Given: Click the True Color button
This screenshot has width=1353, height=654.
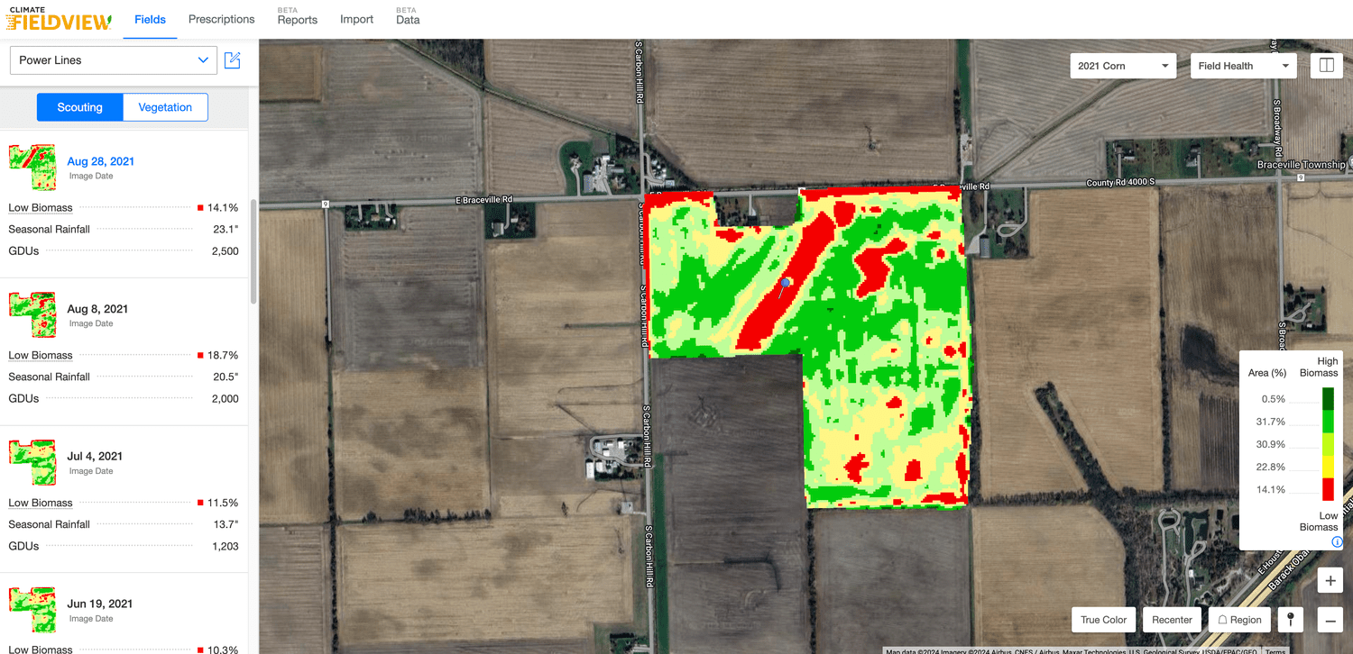Looking at the screenshot, I should [1104, 620].
